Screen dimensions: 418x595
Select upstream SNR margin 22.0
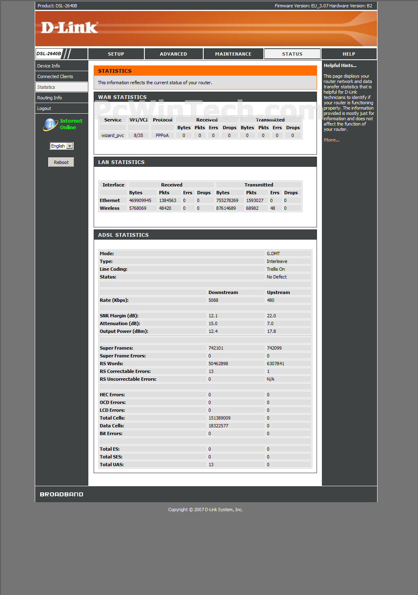[x=272, y=316]
